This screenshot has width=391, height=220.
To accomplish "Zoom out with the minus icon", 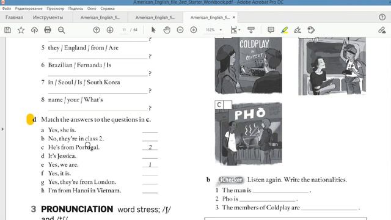I will (180, 30).
